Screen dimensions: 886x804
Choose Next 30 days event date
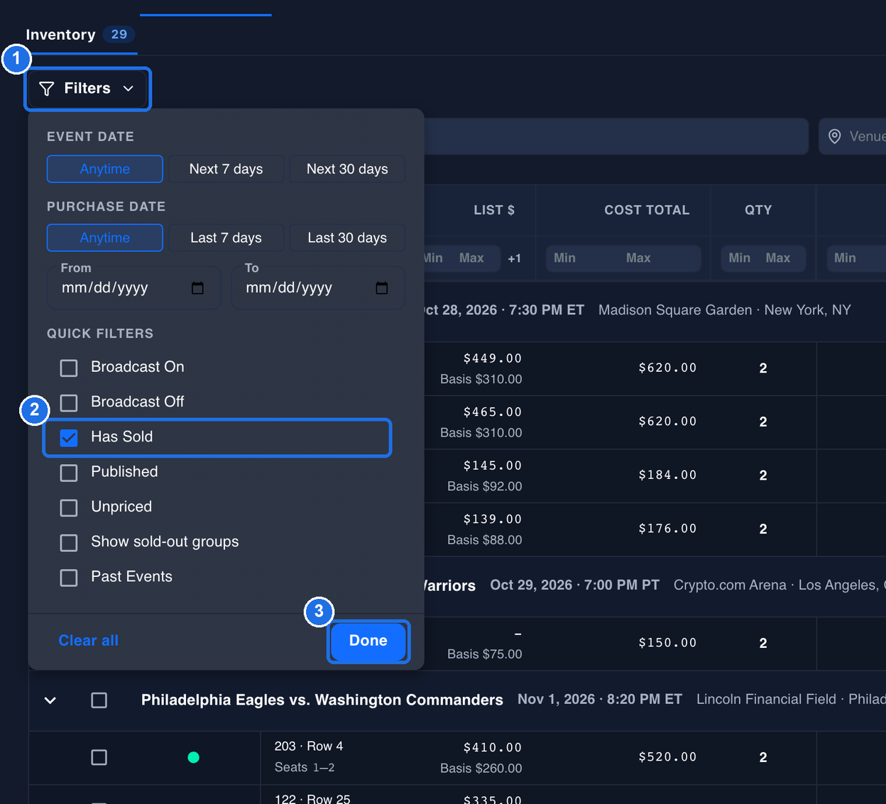347,169
